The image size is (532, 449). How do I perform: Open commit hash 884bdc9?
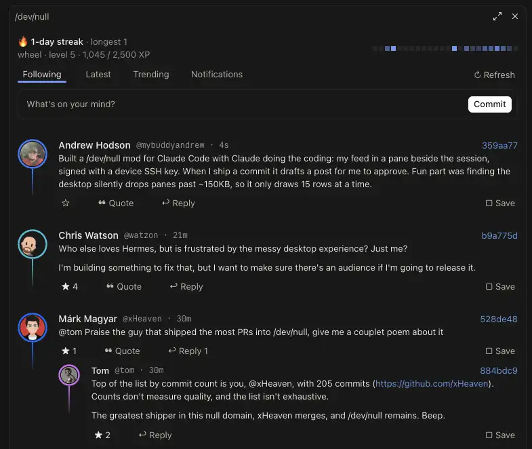(x=499, y=370)
